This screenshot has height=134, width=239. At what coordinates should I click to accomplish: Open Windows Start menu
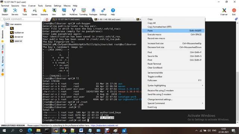pos(4,131)
